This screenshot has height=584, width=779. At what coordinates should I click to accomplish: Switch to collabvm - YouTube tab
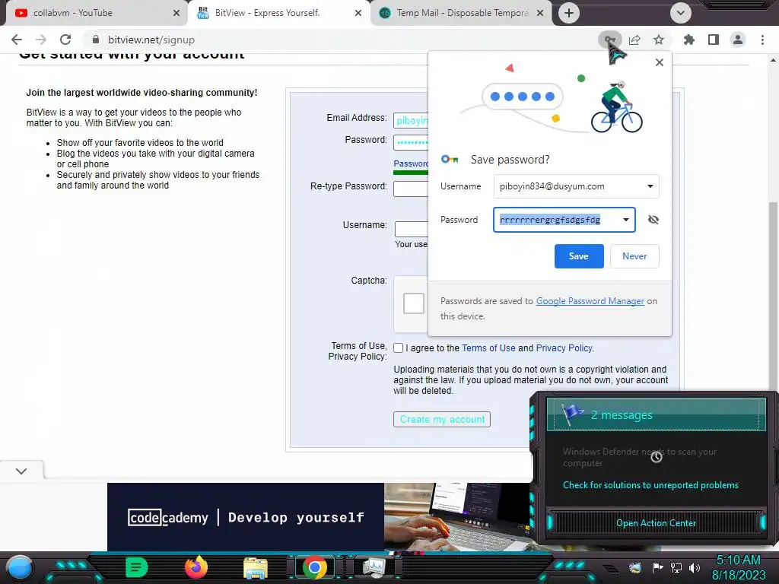pyautogui.click(x=93, y=13)
